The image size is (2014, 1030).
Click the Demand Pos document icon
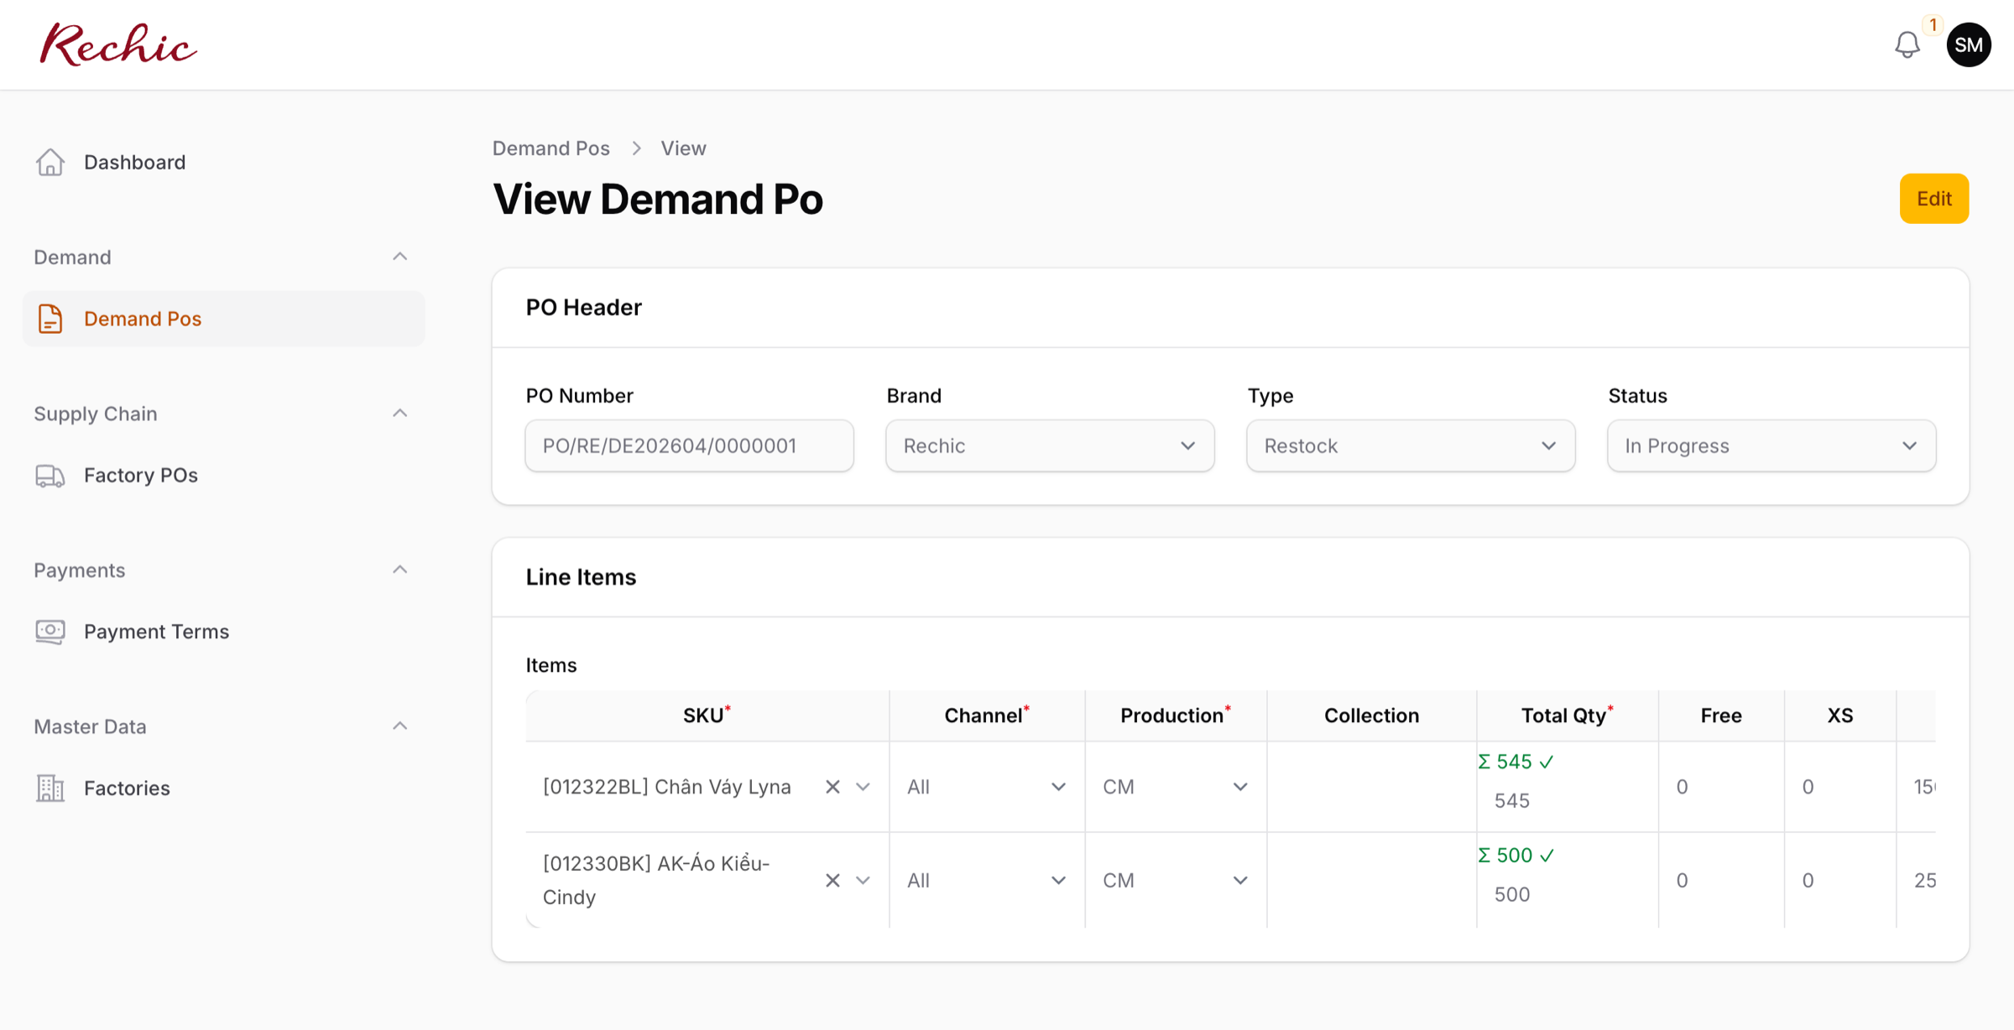click(50, 319)
